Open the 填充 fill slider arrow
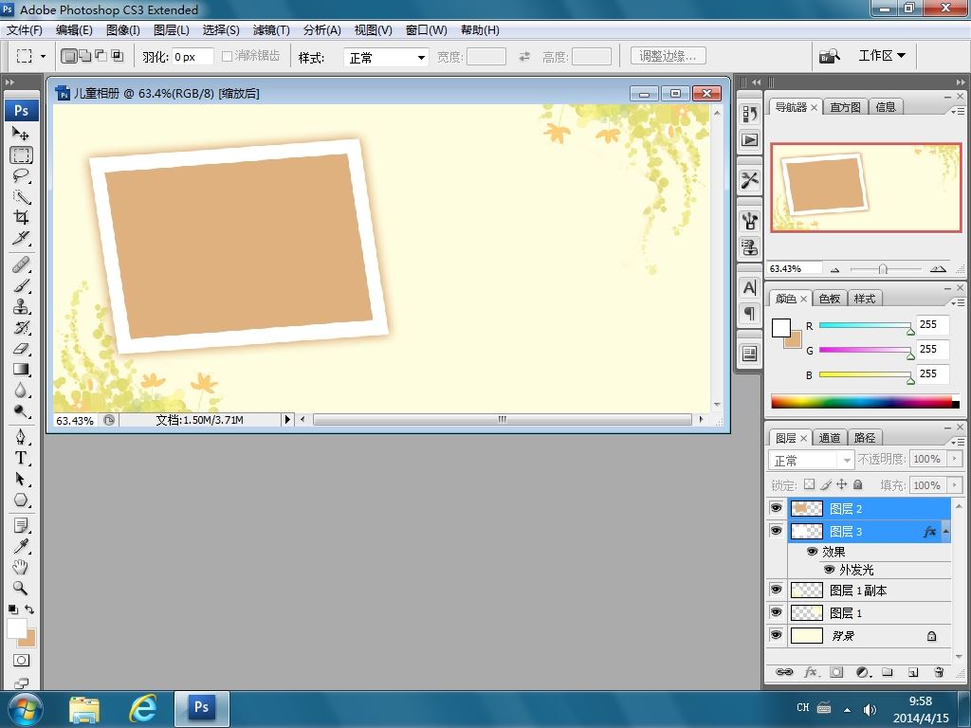The image size is (971, 728). pos(955,484)
